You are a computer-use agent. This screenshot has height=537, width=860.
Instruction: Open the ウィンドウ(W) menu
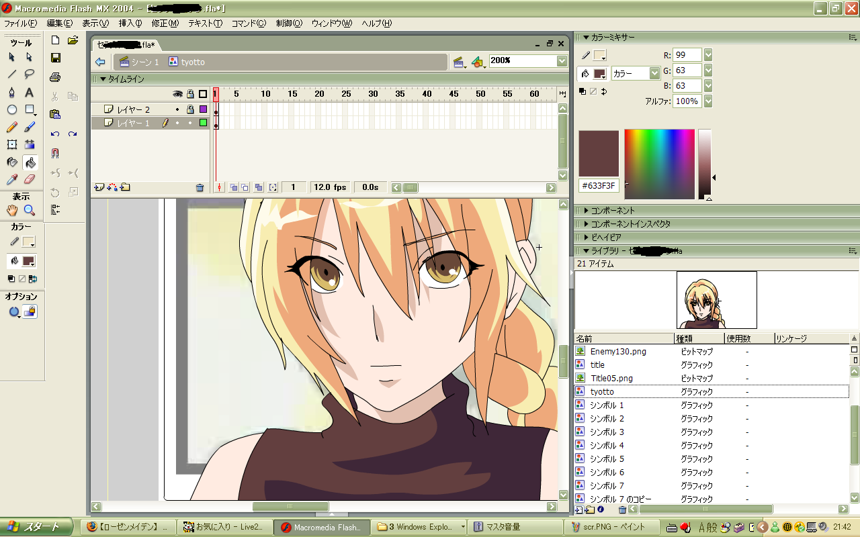(x=332, y=23)
